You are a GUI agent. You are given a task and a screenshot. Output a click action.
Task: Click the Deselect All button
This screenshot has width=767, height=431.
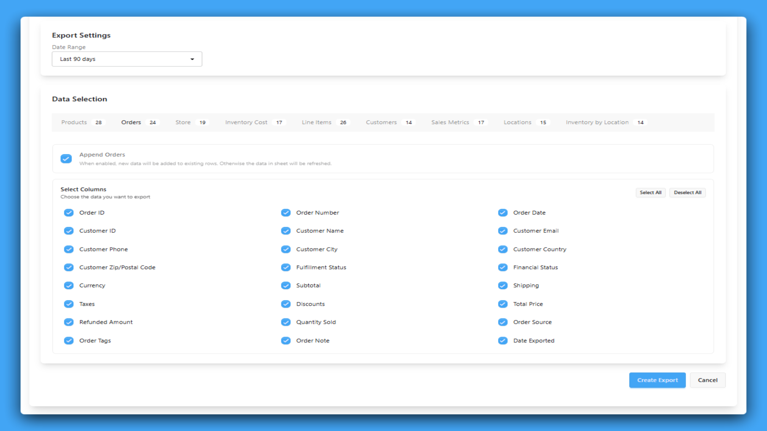(x=687, y=192)
